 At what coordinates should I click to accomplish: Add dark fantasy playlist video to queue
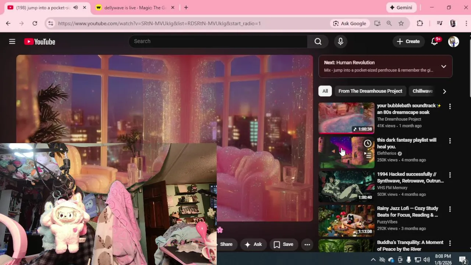click(368, 155)
